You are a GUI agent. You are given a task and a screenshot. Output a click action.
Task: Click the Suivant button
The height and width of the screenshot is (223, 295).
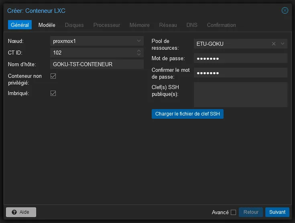277,212
